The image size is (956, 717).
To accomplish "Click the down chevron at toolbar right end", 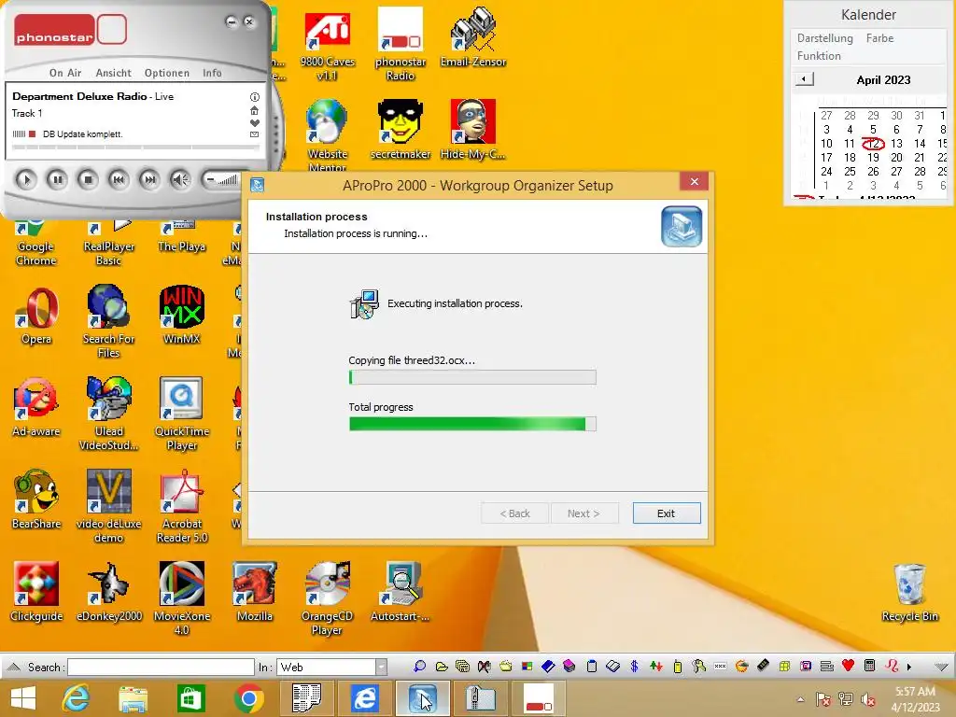I will coord(941,667).
